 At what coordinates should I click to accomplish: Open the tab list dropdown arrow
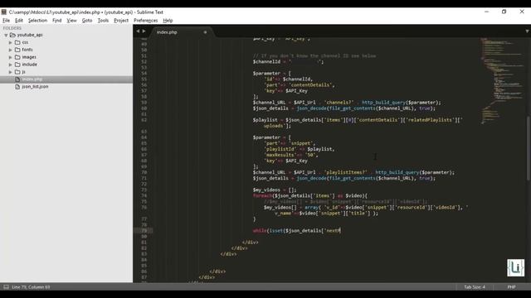(527, 31)
